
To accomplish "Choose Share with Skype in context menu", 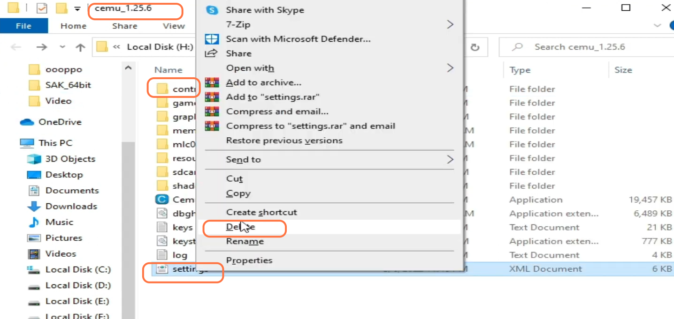I will pyautogui.click(x=265, y=10).
